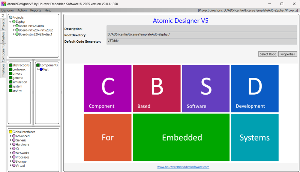Click the Processes interface purple icon
This screenshot has height=172, width=300.
coord(14,157)
